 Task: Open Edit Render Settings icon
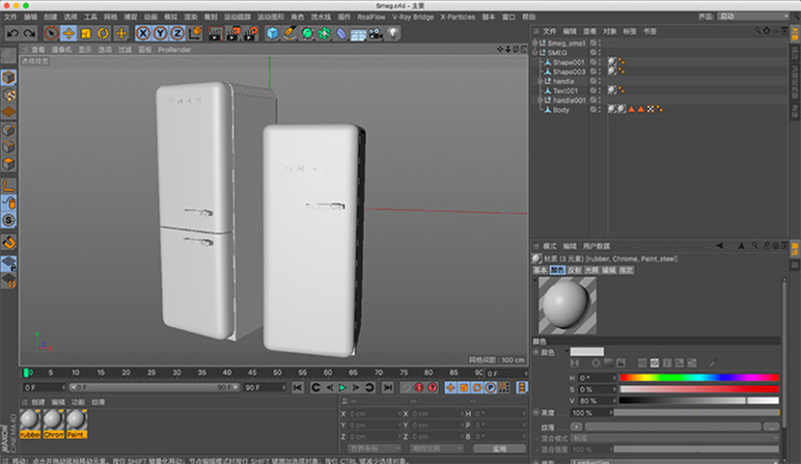pyautogui.click(x=250, y=34)
